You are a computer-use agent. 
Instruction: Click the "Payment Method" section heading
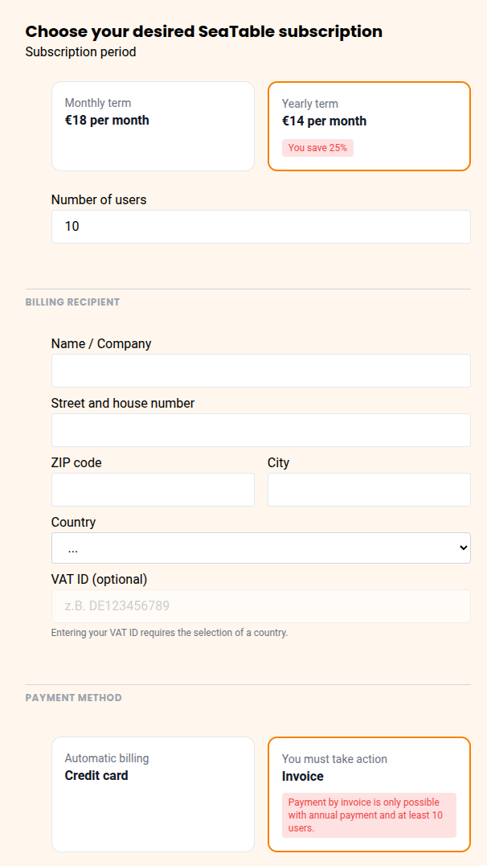(74, 698)
